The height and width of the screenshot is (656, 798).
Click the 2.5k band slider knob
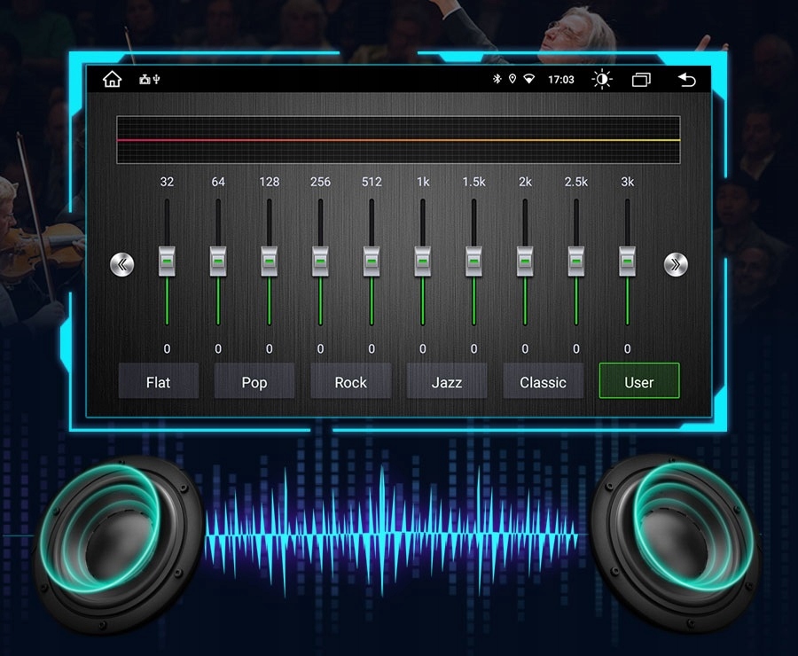pos(576,262)
